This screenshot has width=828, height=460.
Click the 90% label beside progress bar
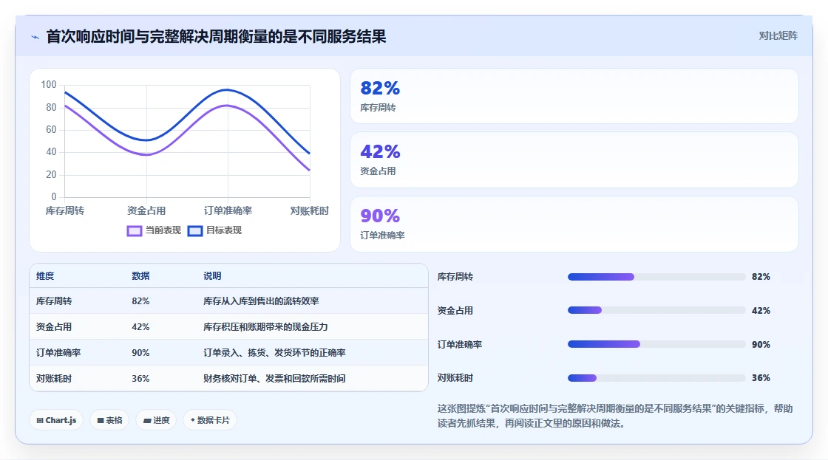click(761, 345)
